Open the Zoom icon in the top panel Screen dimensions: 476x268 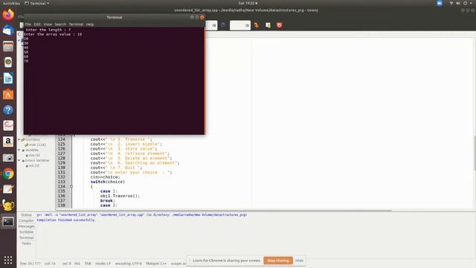click(x=440, y=3)
